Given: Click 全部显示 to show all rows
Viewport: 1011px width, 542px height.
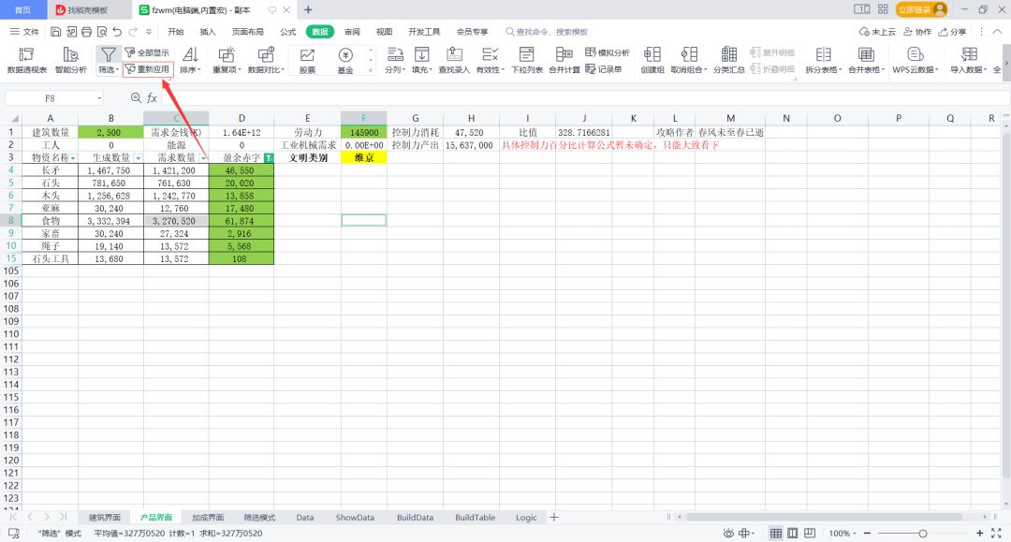Looking at the screenshot, I should point(148,52).
